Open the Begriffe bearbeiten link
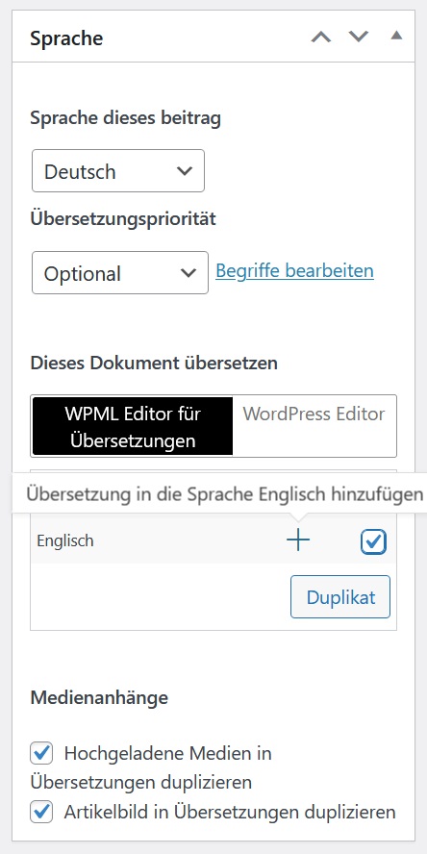This screenshot has width=427, height=854. [x=294, y=270]
